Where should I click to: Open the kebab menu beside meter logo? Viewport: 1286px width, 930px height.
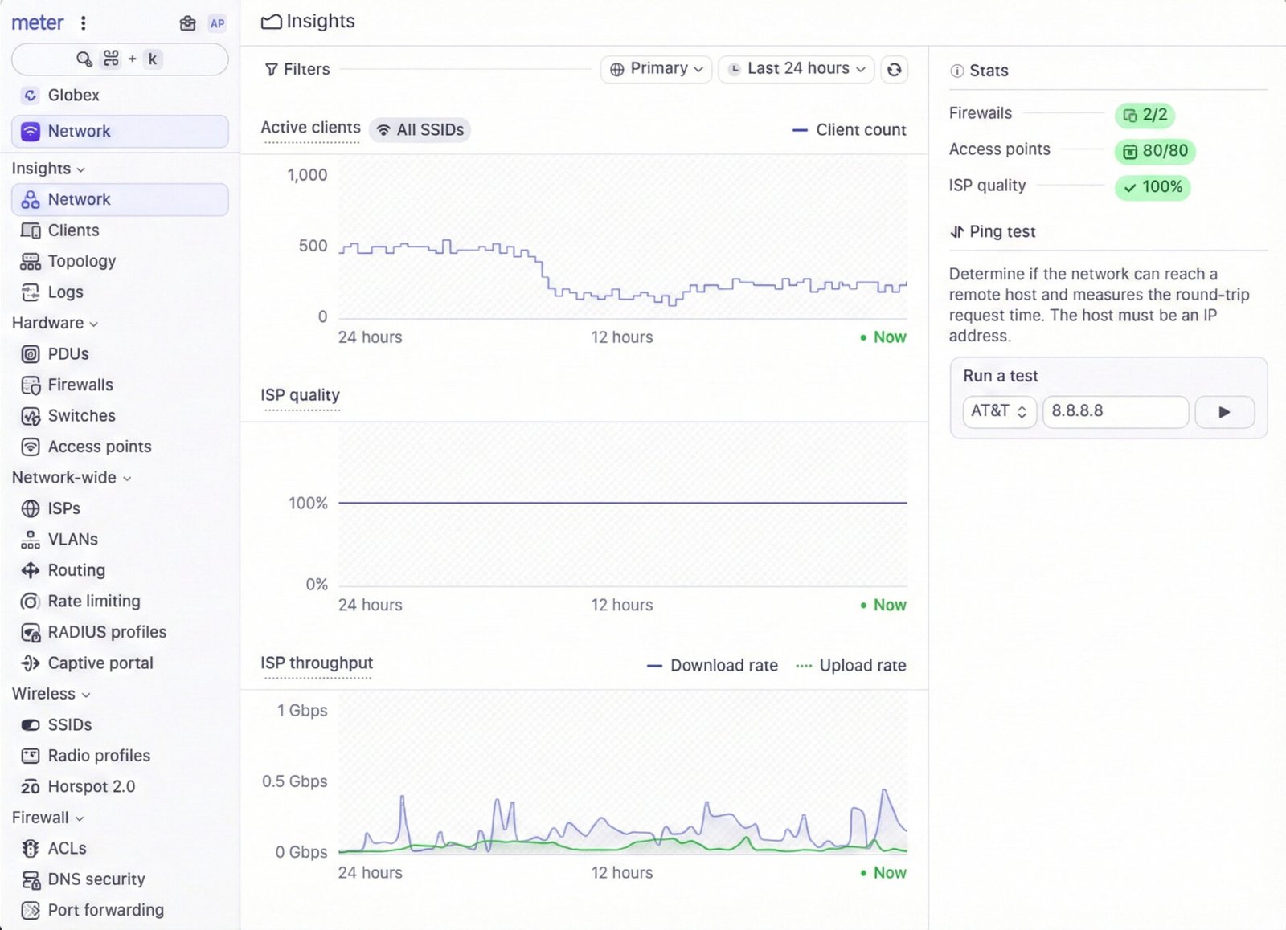tap(83, 23)
